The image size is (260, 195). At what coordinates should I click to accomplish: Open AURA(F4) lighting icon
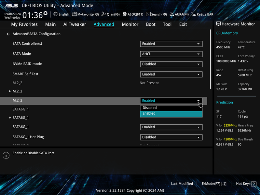click(x=172, y=14)
